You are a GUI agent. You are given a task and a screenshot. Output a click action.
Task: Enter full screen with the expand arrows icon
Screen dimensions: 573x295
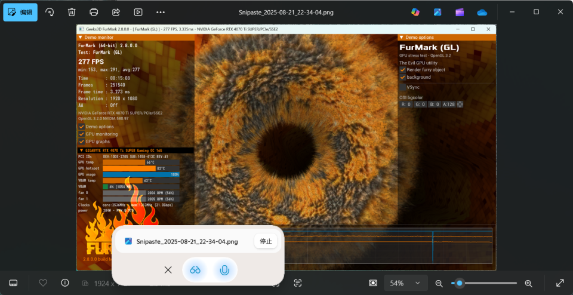560,283
